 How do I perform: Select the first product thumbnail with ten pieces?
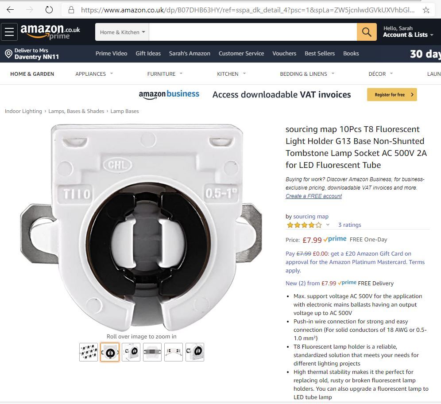(89, 352)
